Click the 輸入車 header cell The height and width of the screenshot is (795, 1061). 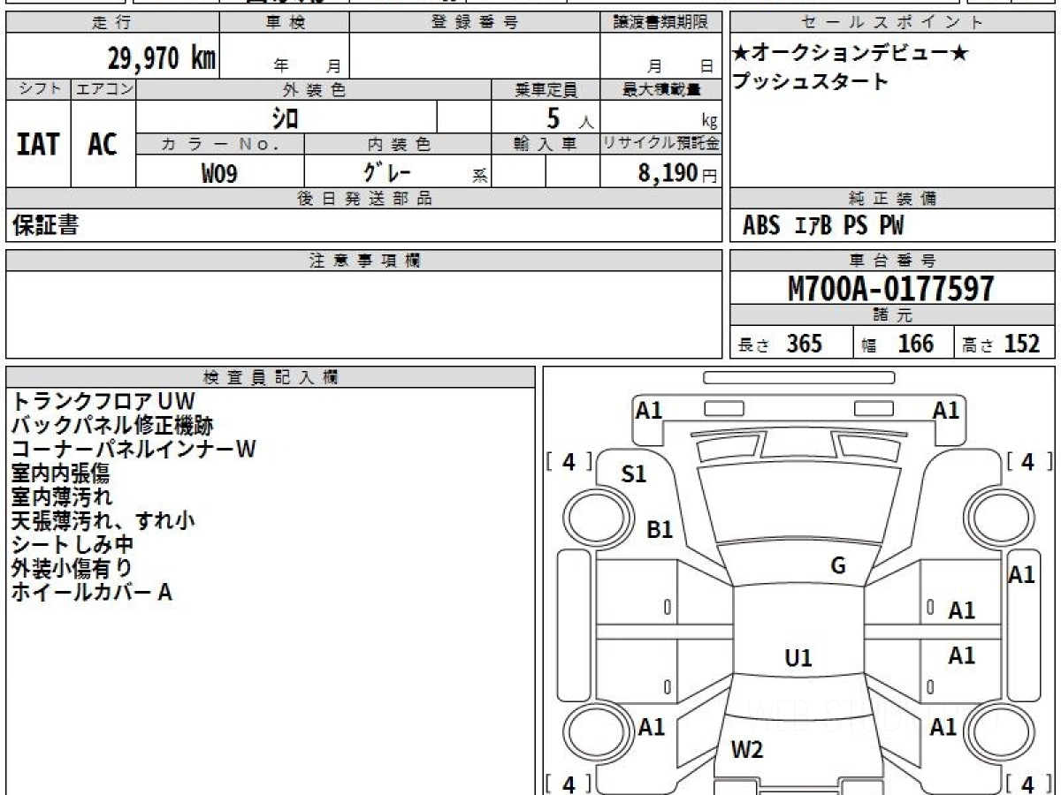(x=546, y=144)
